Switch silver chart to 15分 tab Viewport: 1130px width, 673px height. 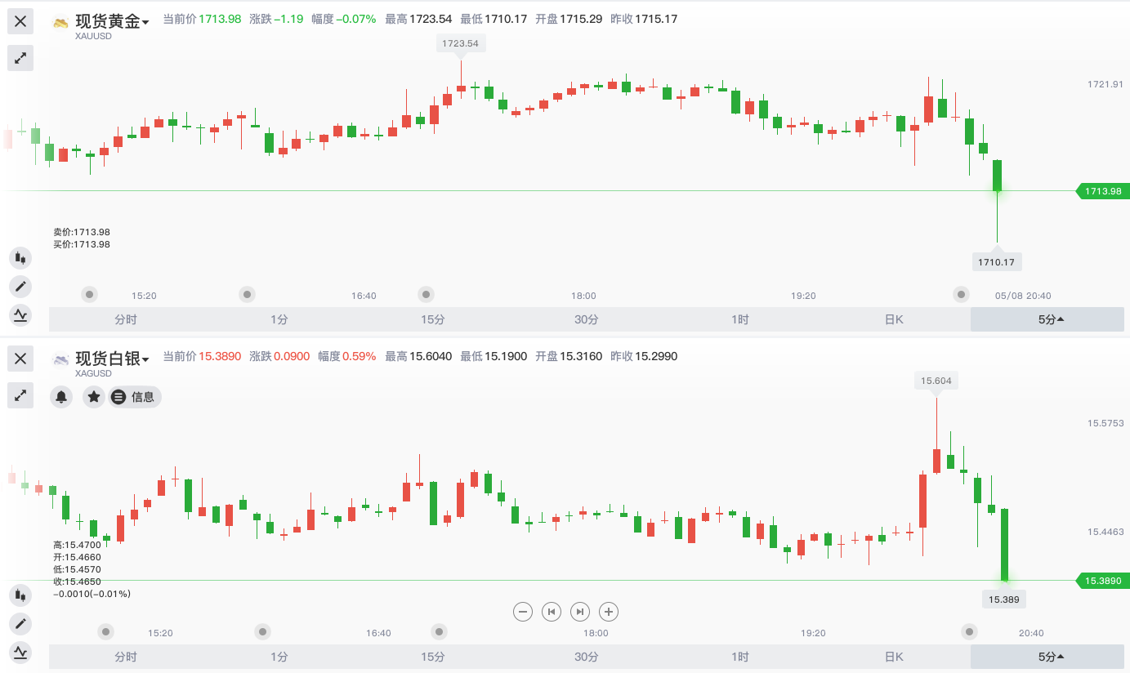pos(433,657)
